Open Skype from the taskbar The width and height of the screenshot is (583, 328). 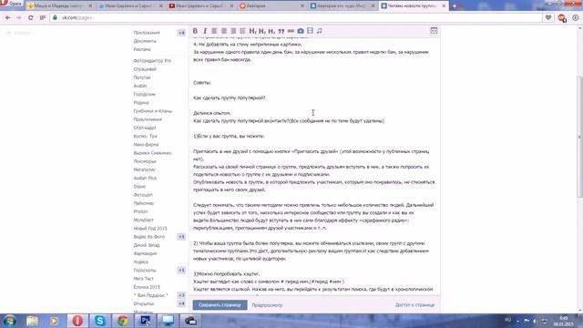point(99,321)
